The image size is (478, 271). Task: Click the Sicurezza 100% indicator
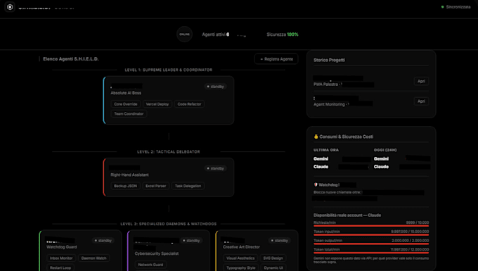(x=283, y=34)
